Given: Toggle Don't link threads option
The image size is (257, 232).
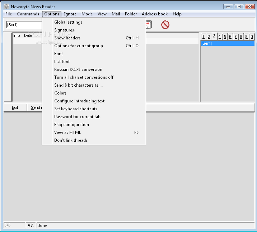Looking at the screenshot, I should (94, 140).
